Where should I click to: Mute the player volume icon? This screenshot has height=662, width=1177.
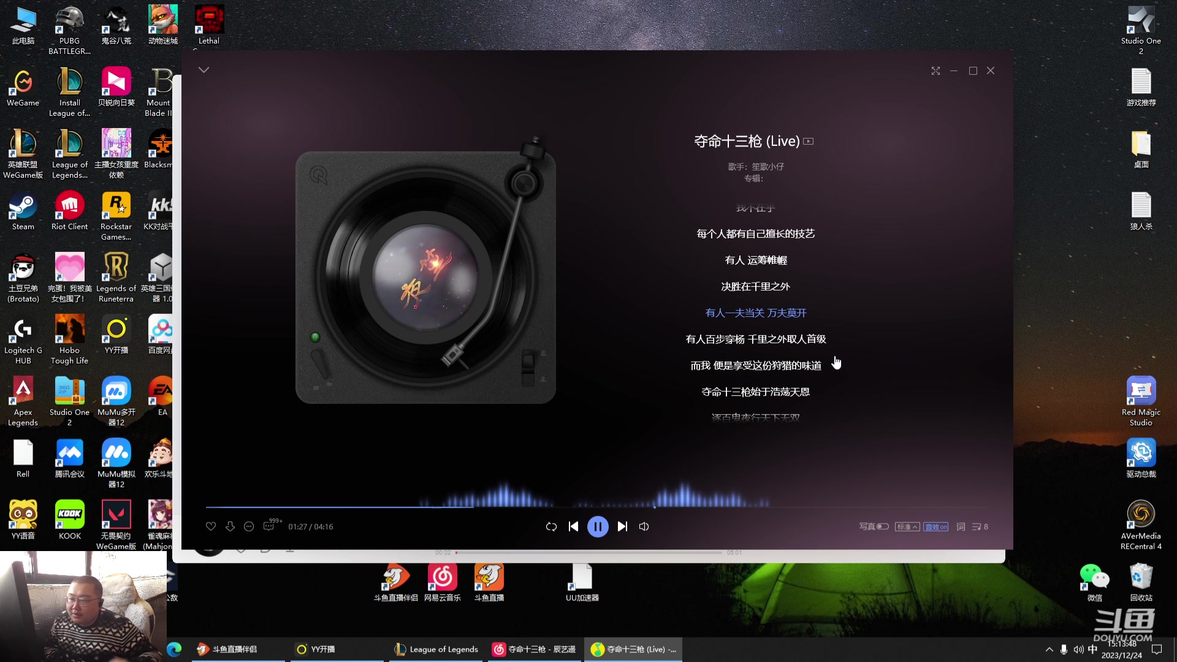point(644,527)
